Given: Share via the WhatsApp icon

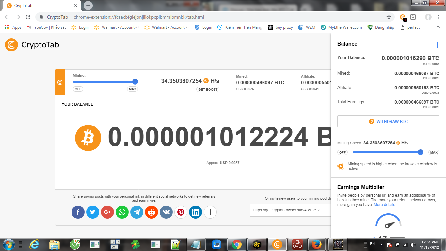Looking at the screenshot, I should (x=122, y=212).
